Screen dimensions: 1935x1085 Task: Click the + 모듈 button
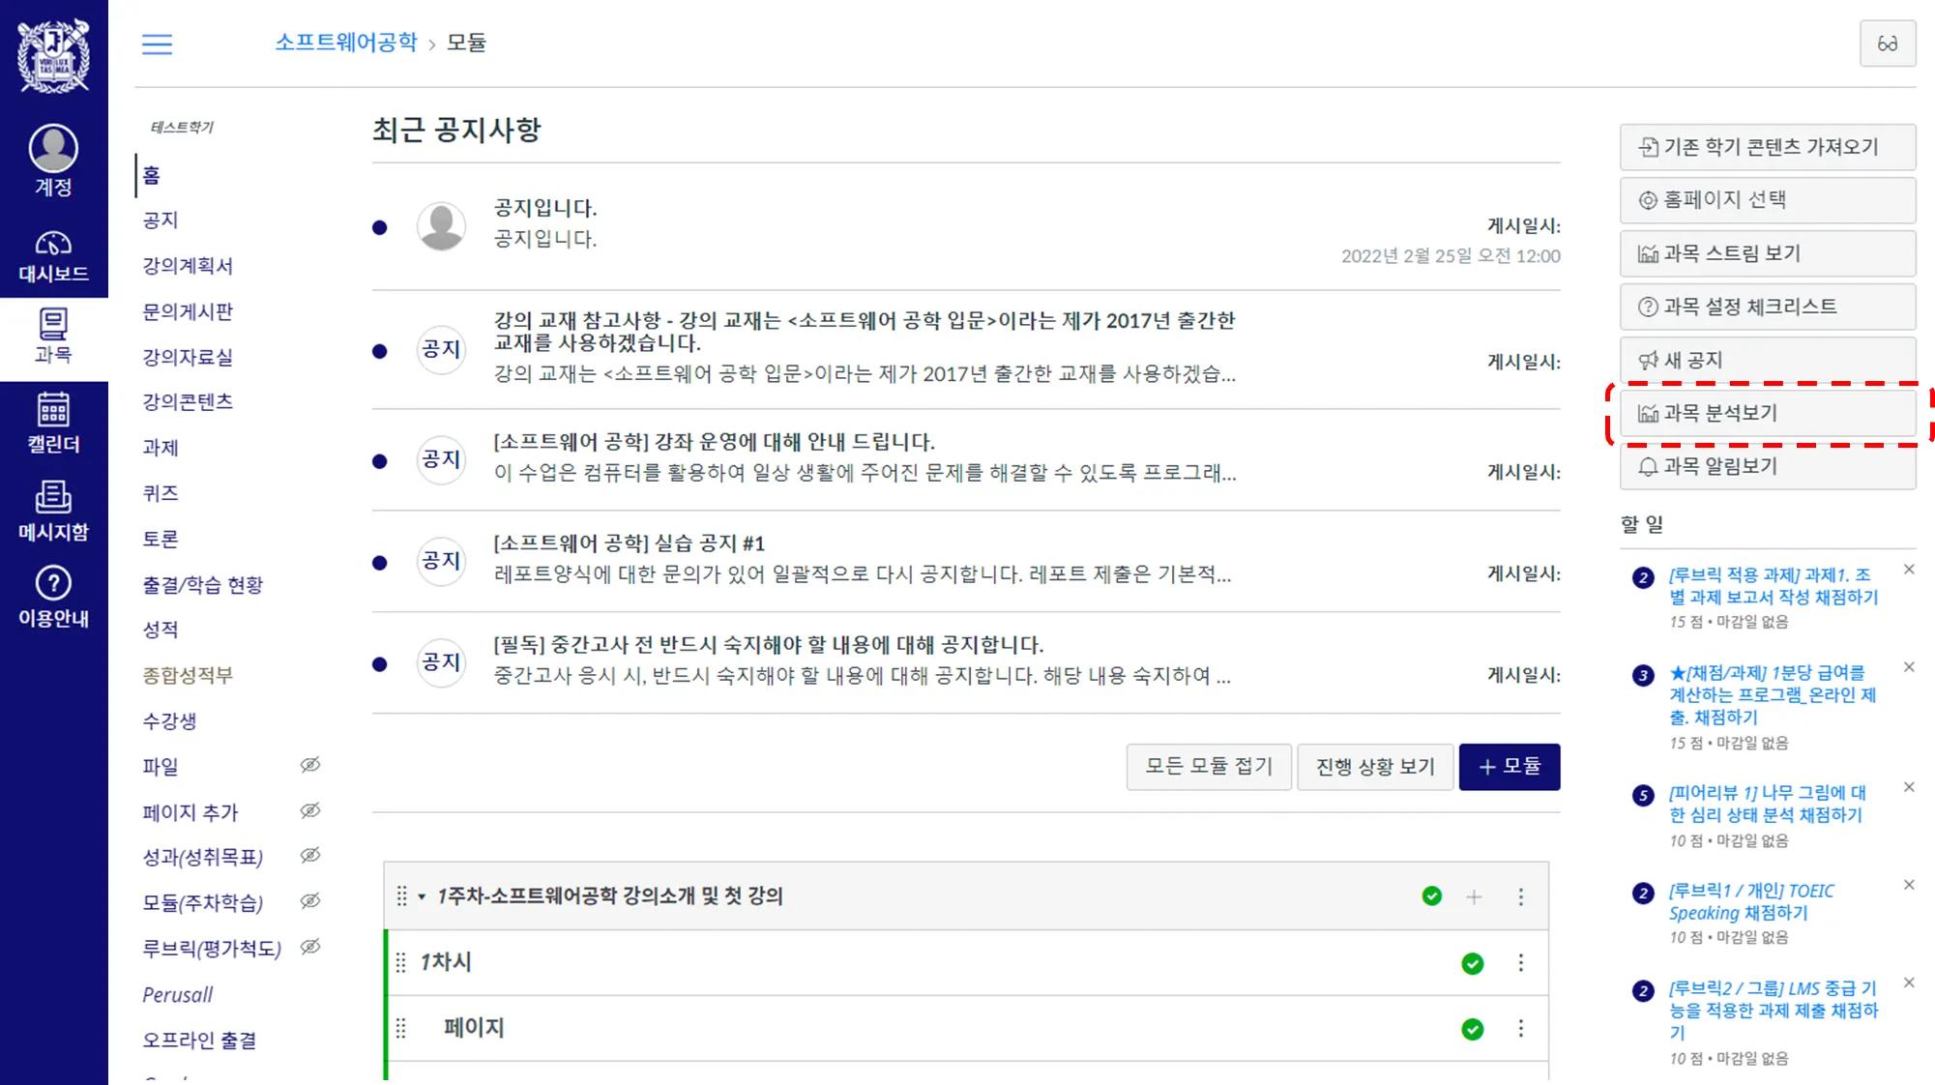tap(1509, 766)
